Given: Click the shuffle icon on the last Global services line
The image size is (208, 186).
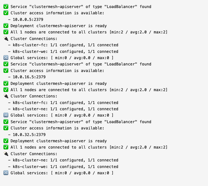Looking at the screenshot, I should pos(6,173).
